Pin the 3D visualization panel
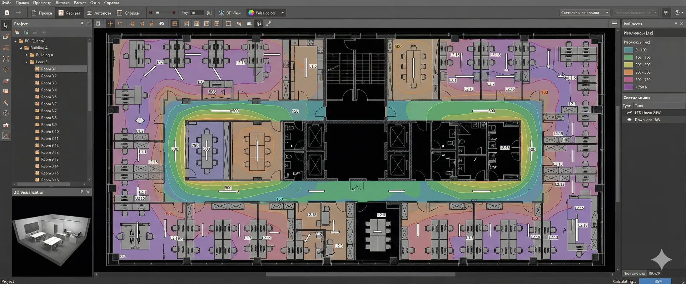This screenshot has width=686, height=284. click(82, 192)
